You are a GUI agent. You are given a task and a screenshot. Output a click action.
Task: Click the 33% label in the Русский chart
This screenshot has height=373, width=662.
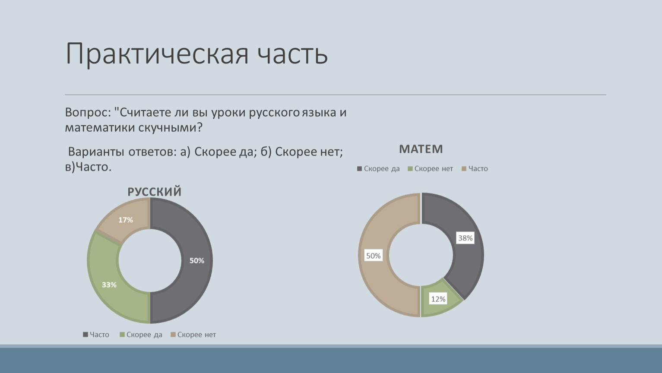pos(109,285)
